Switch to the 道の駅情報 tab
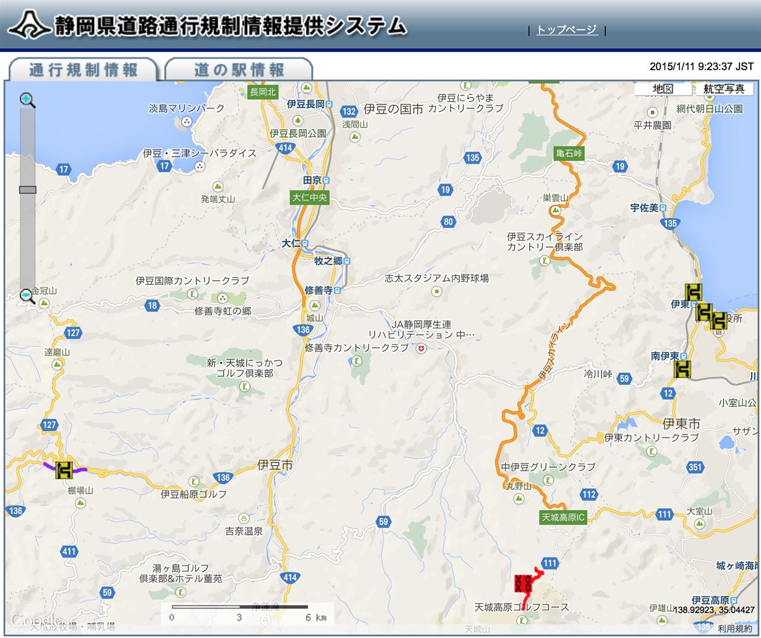Screen dimensions: 761x638 (239, 70)
